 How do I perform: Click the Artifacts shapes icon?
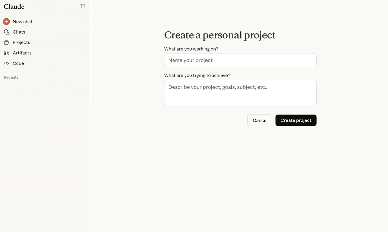[x=6, y=53]
